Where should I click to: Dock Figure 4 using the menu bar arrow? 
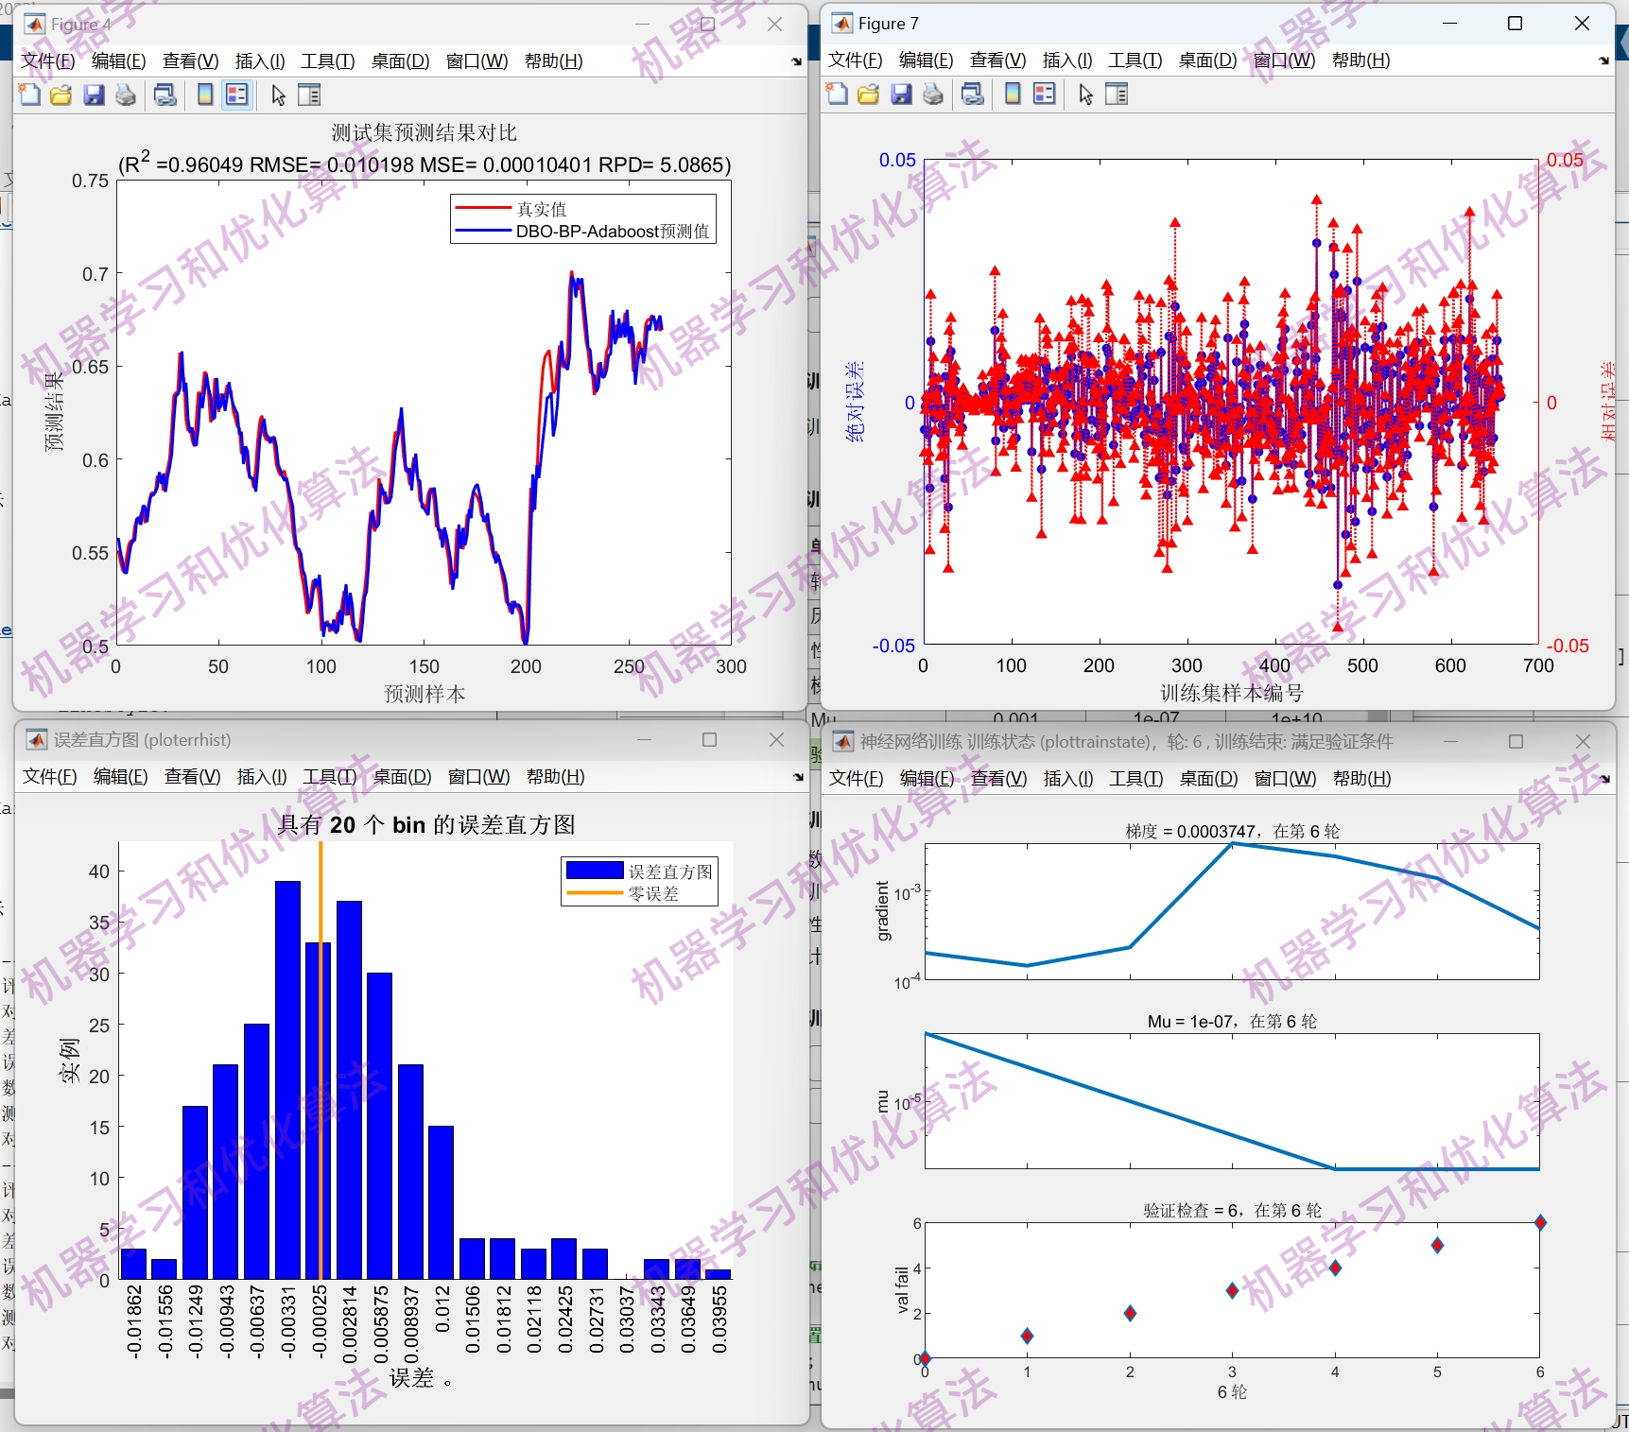[796, 61]
